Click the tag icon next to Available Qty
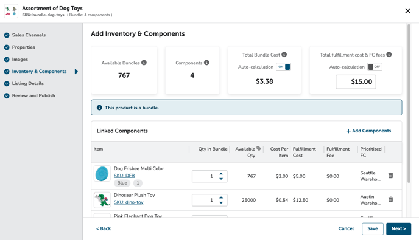 click(x=259, y=148)
